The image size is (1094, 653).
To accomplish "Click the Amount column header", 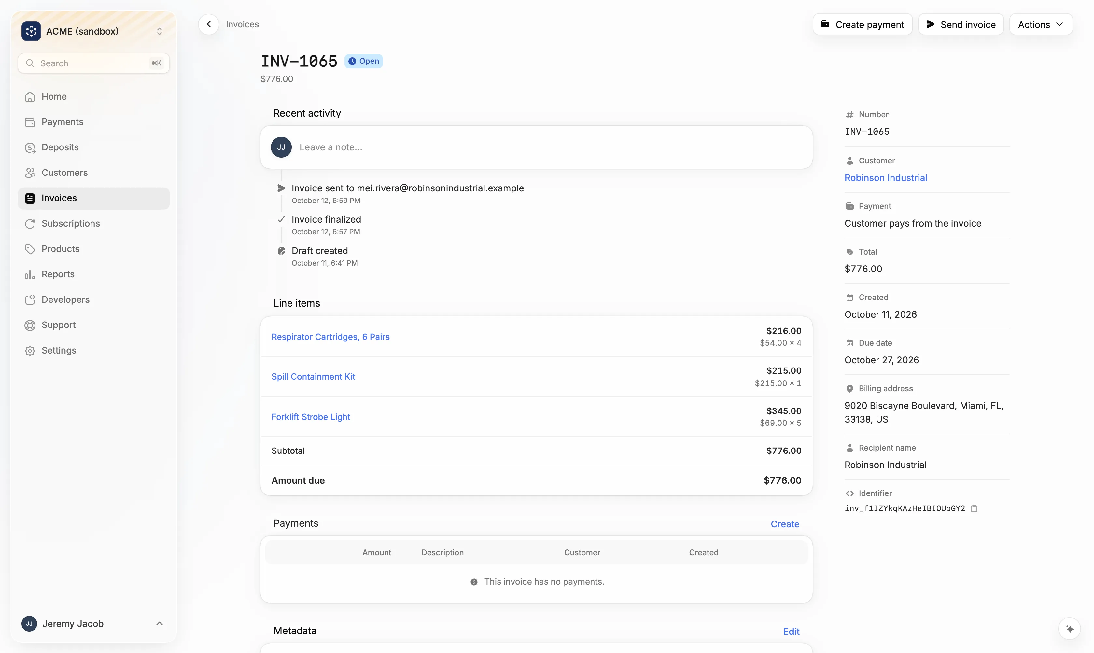I will pyautogui.click(x=377, y=553).
